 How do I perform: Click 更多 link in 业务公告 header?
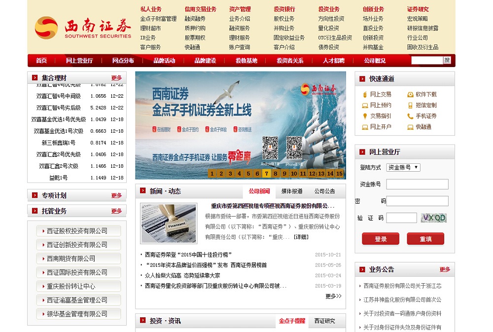[445, 269]
